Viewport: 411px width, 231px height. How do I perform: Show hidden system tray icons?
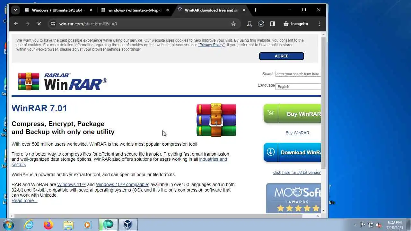pos(355,225)
